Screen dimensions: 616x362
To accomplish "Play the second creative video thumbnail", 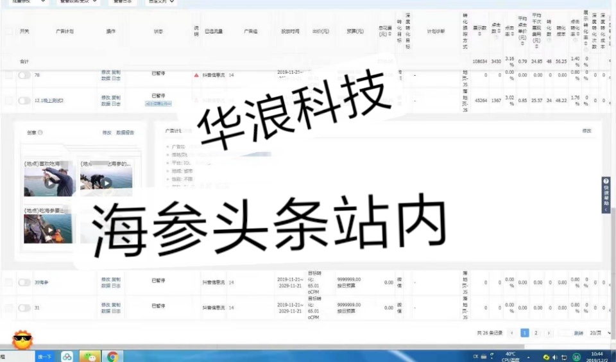I will tap(106, 183).
